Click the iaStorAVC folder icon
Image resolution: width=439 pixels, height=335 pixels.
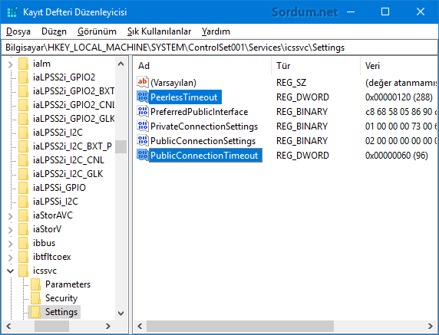(x=23, y=215)
